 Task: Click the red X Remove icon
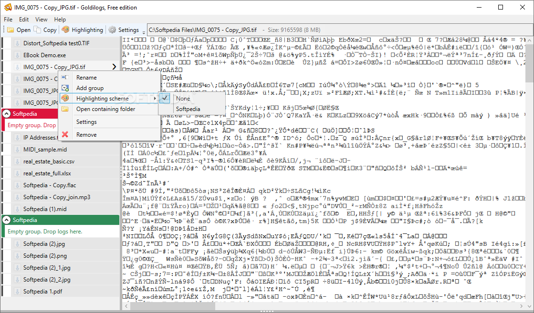pyautogui.click(x=65, y=134)
